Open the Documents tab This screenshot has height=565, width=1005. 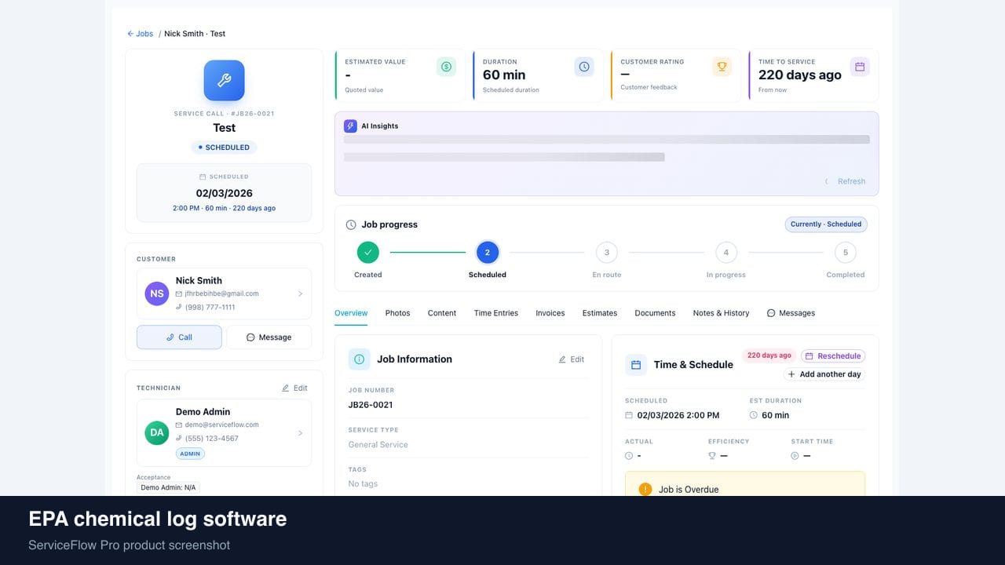pyautogui.click(x=655, y=313)
